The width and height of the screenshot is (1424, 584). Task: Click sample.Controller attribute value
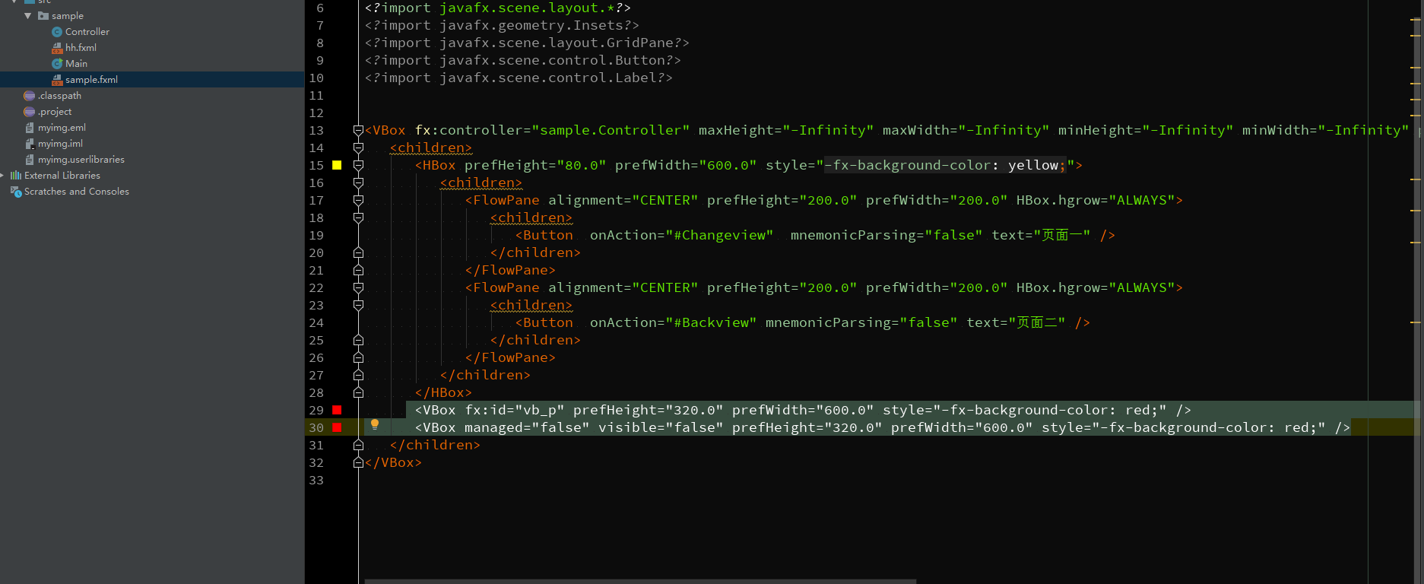611,130
